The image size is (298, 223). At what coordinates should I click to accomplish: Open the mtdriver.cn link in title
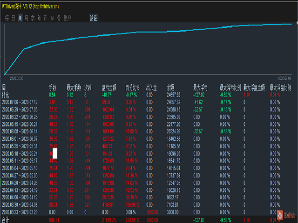tap(46, 7)
